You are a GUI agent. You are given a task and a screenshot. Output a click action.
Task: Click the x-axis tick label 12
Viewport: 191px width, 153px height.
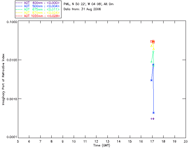click(96, 141)
